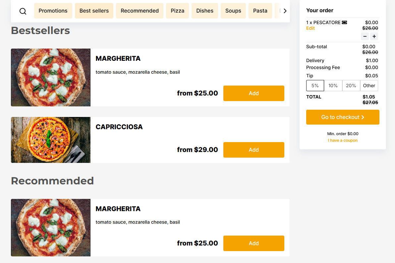This screenshot has width=395, height=263.
Task: Add the Capricciosa pizza to order
Action: [254, 150]
